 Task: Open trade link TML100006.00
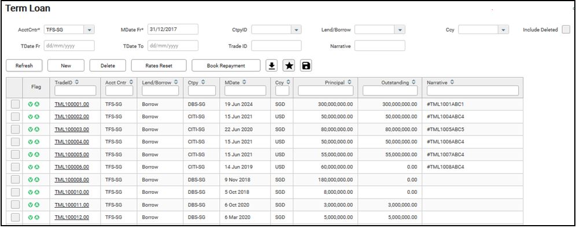[72, 167]
